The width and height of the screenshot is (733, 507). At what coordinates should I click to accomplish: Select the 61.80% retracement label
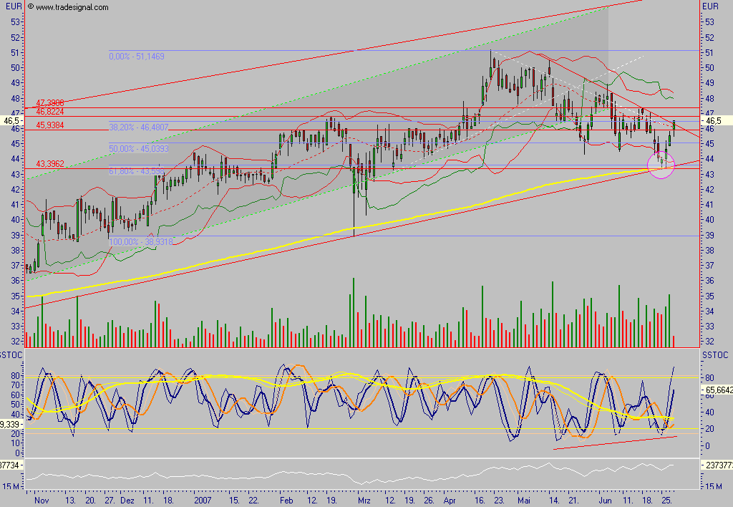[x=138, y=170]
